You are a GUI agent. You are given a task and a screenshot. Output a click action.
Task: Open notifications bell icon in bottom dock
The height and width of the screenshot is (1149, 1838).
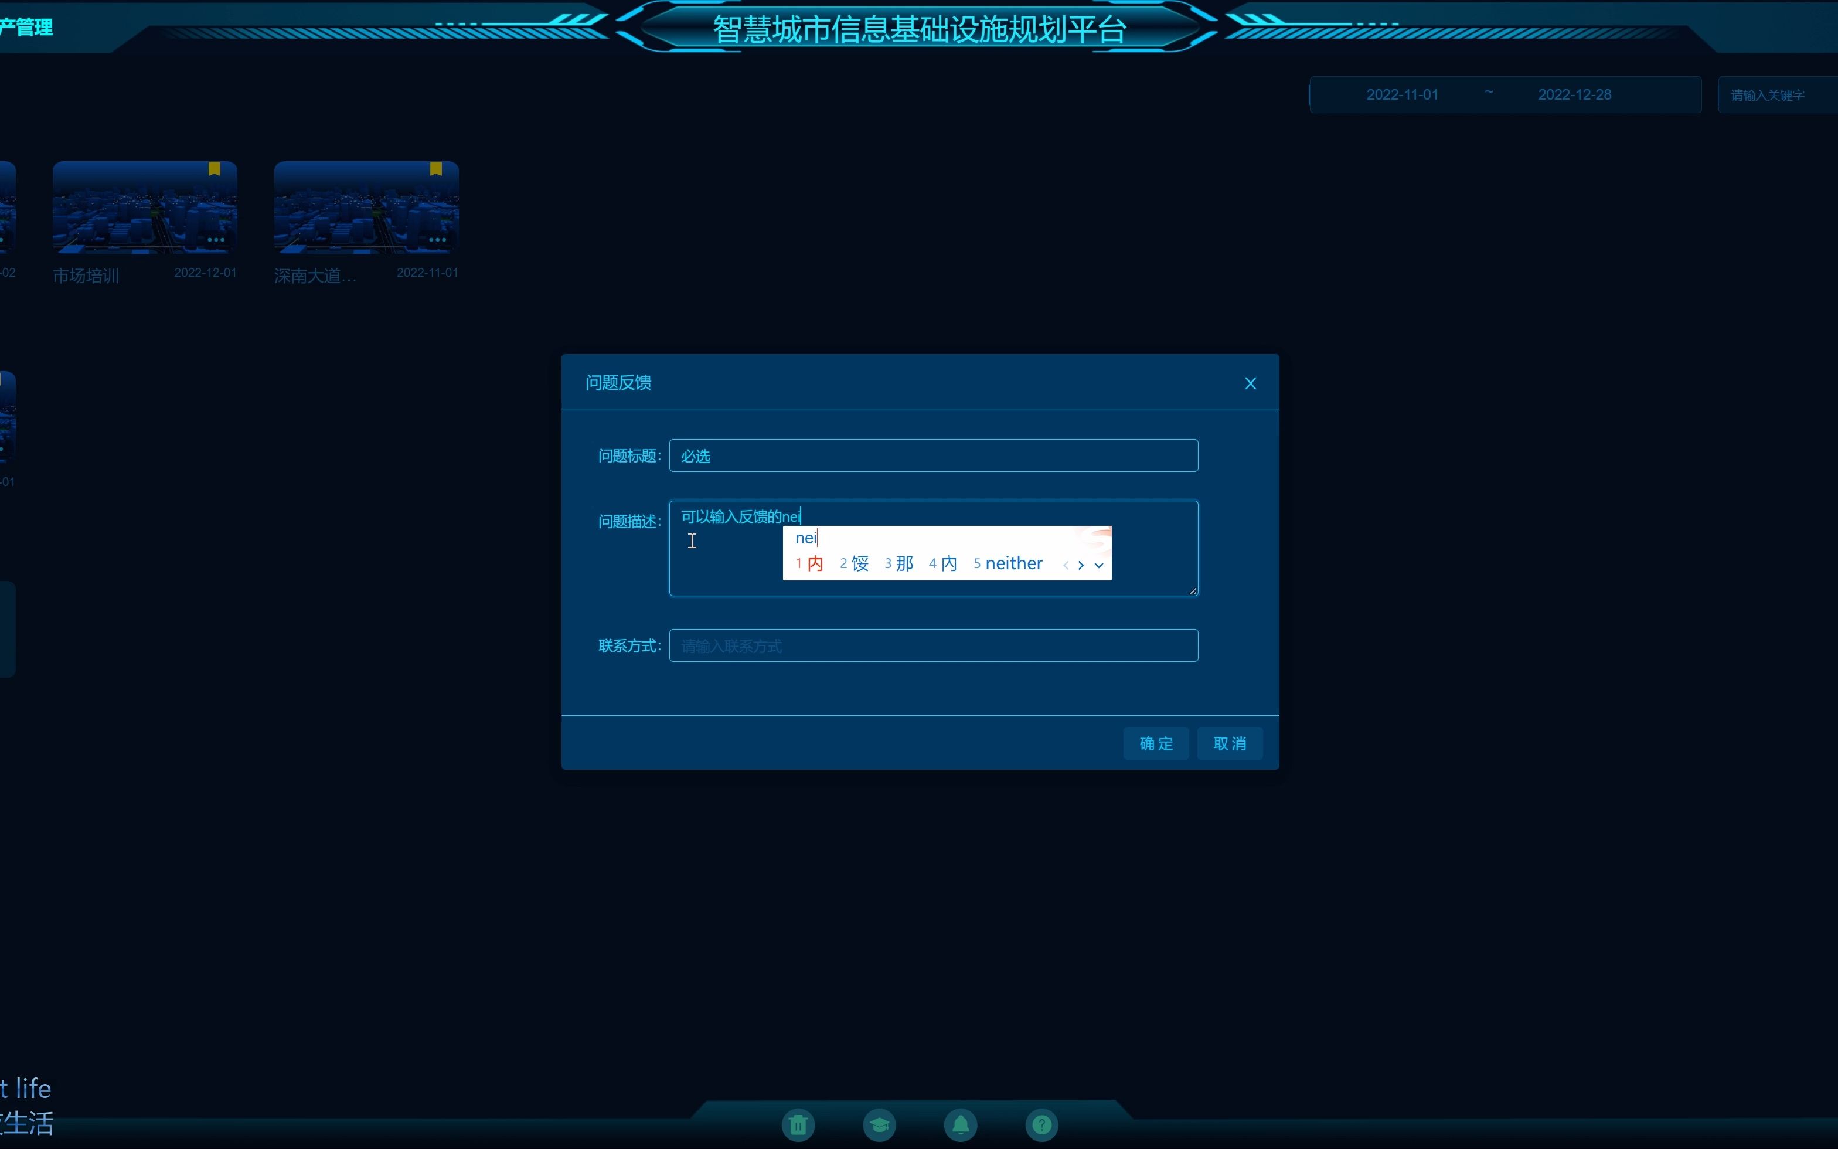(961, 1125)
